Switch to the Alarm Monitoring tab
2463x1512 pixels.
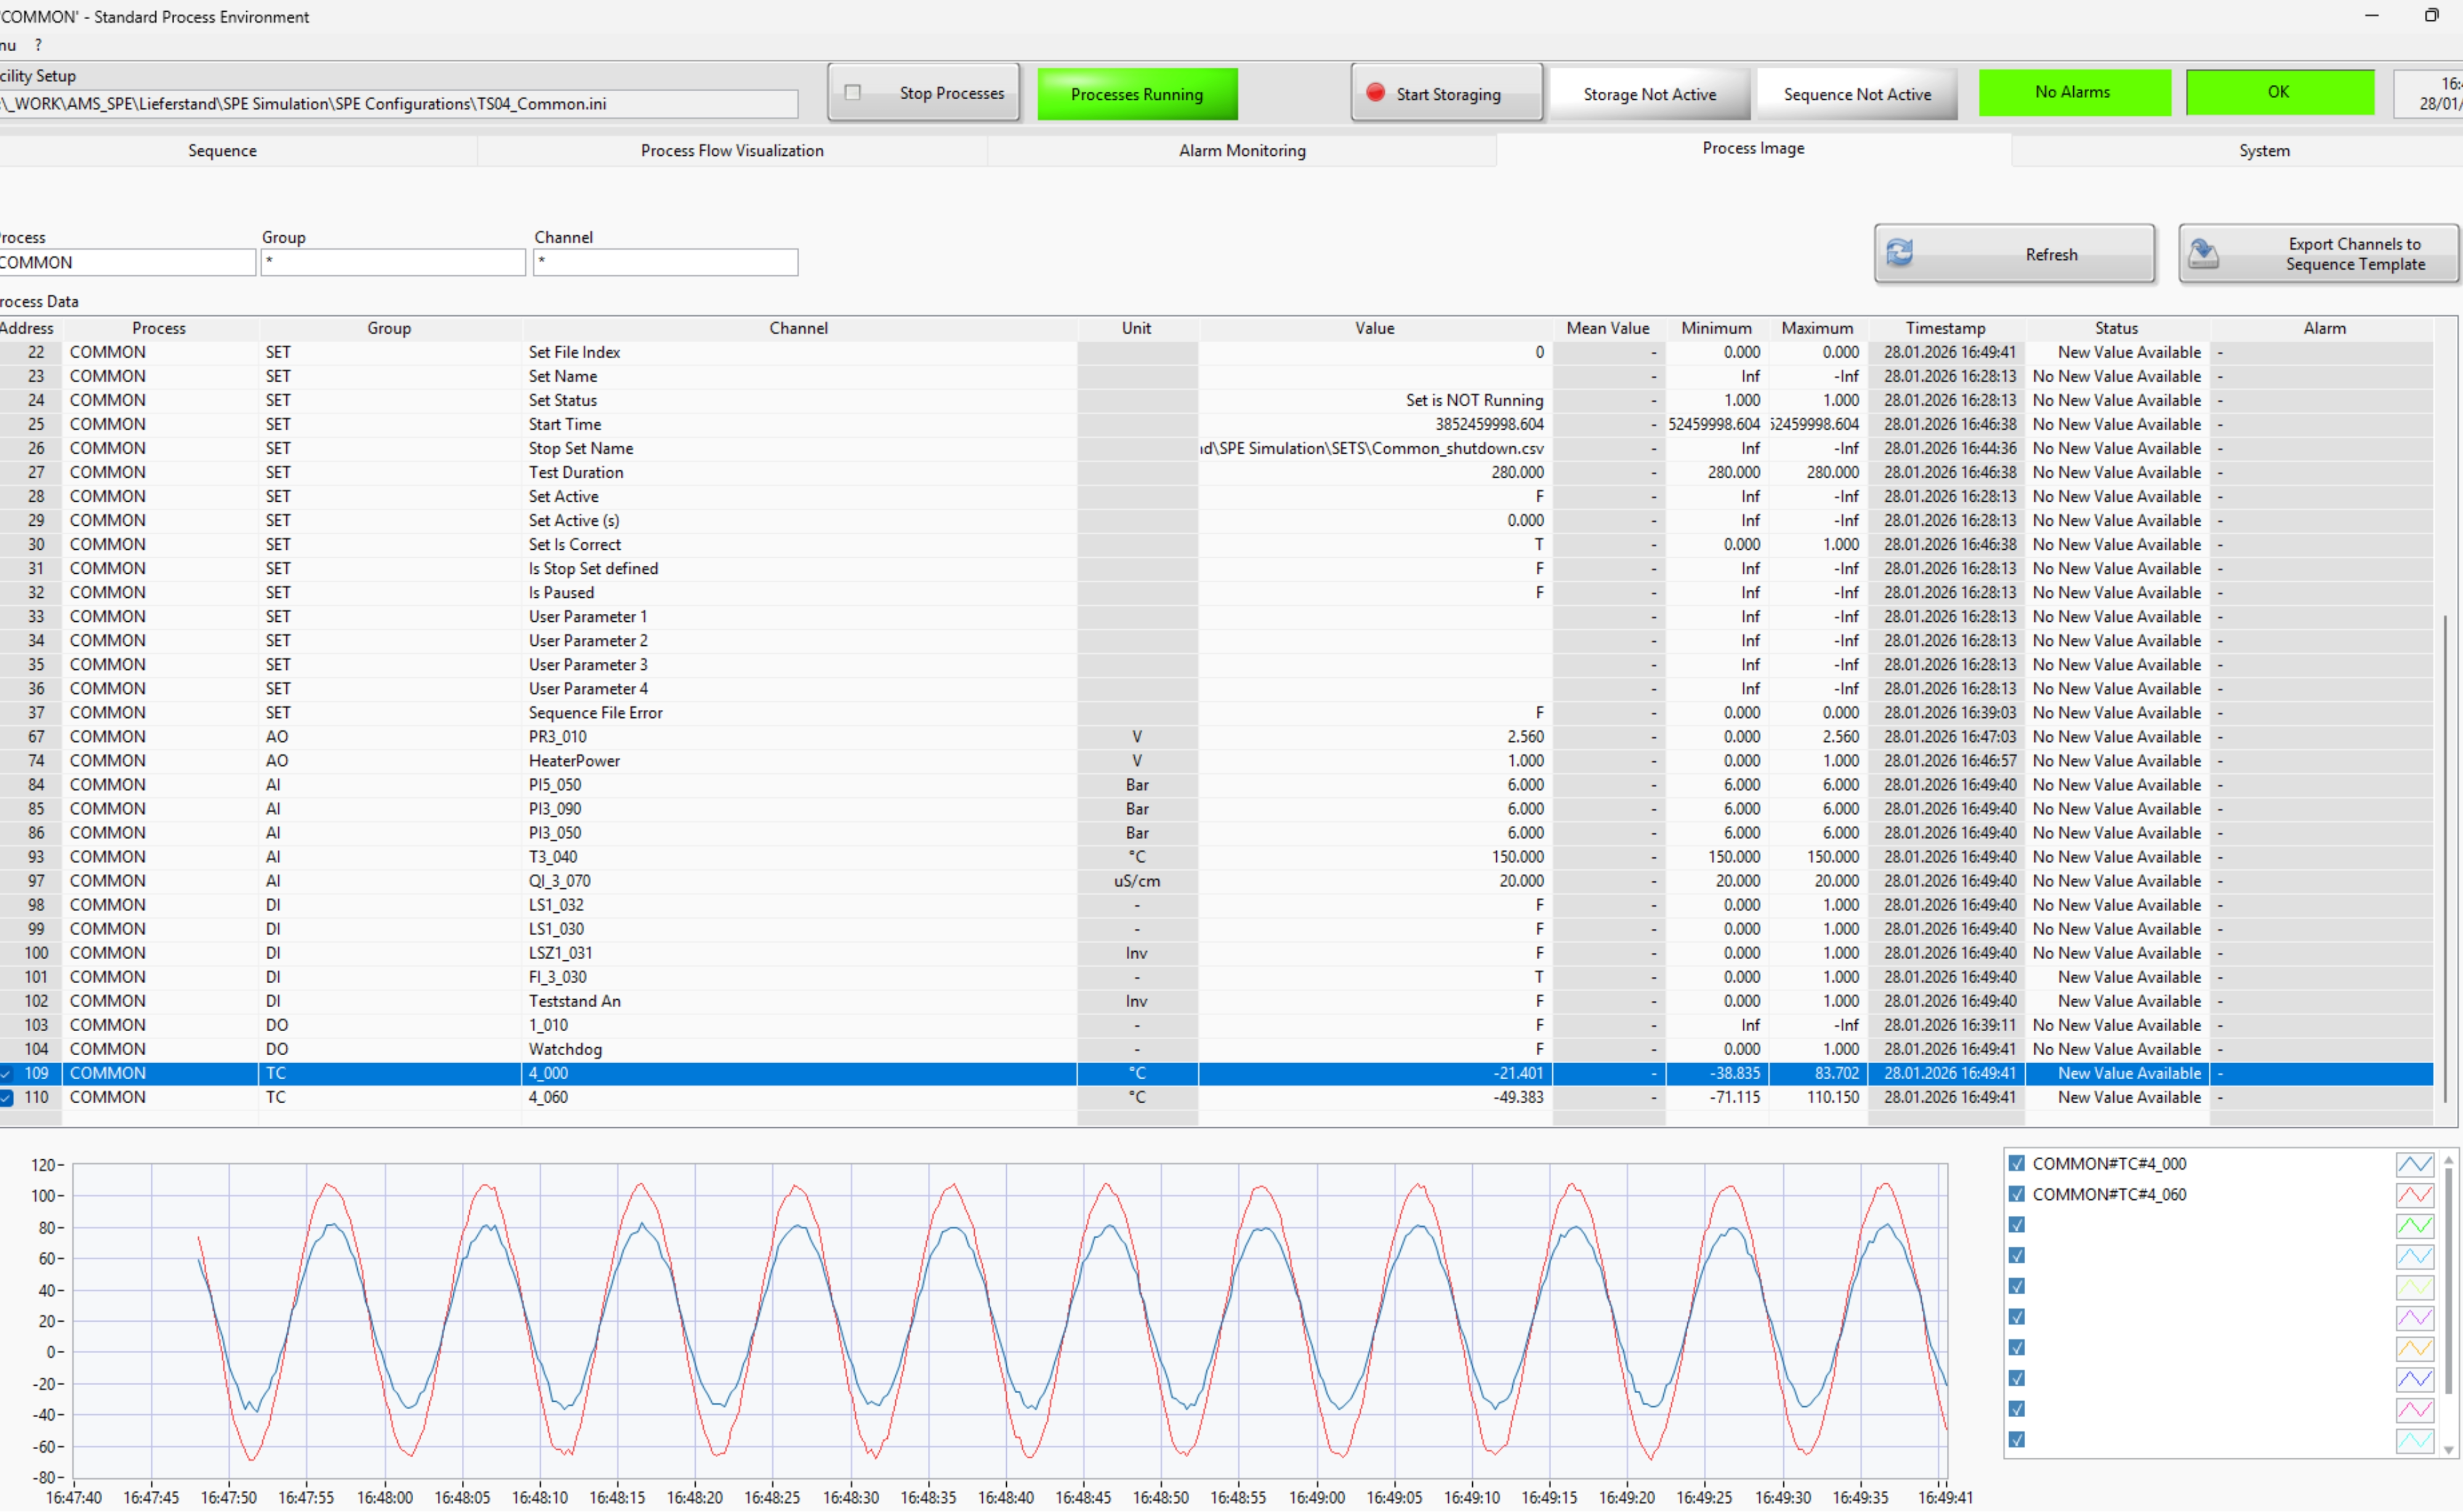[x=1241, y=150]
